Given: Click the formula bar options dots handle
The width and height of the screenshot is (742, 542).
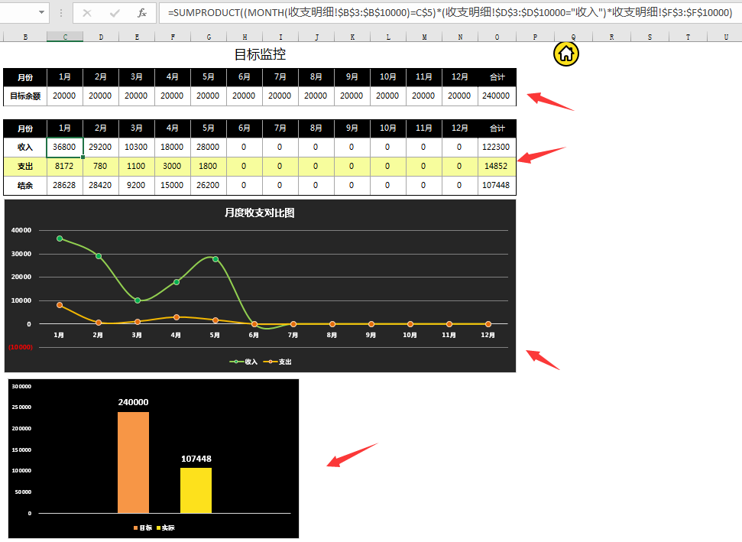Looking at the screenshot, I should pyautogui.click(x=61, y=13).
